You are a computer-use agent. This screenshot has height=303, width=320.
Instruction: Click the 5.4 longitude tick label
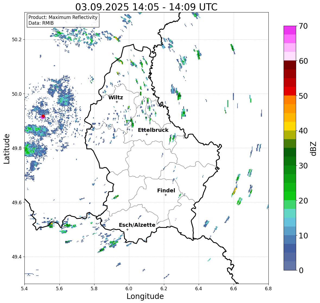click(x=24, y=288)
